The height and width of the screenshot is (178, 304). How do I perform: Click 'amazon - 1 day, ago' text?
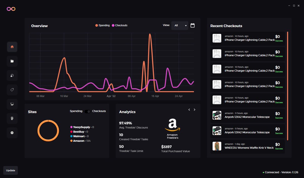click(234, 144)
